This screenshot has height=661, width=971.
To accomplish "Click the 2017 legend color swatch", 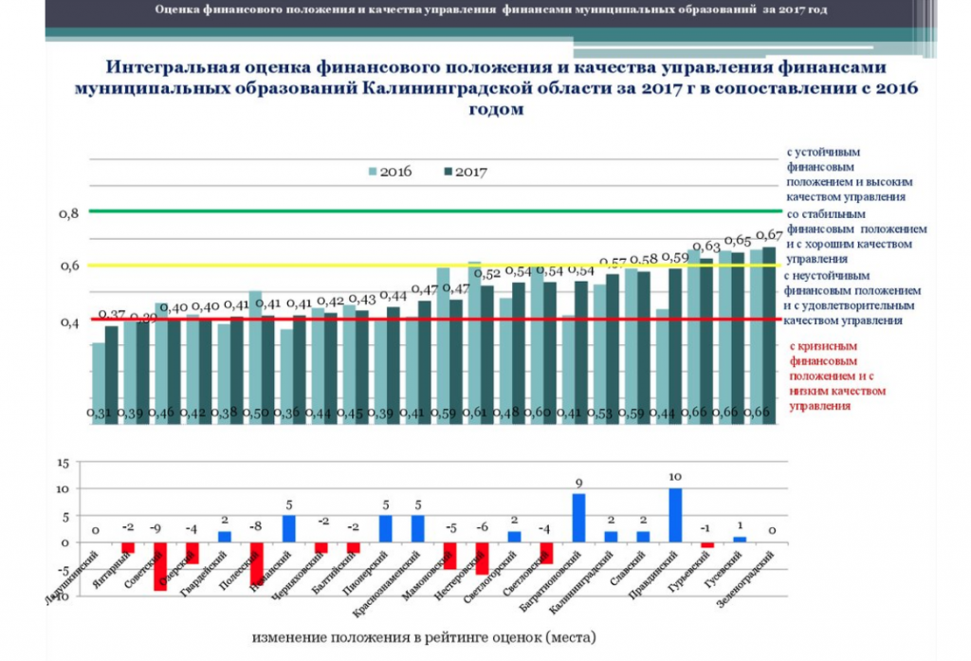I will (x=449, y=172).
